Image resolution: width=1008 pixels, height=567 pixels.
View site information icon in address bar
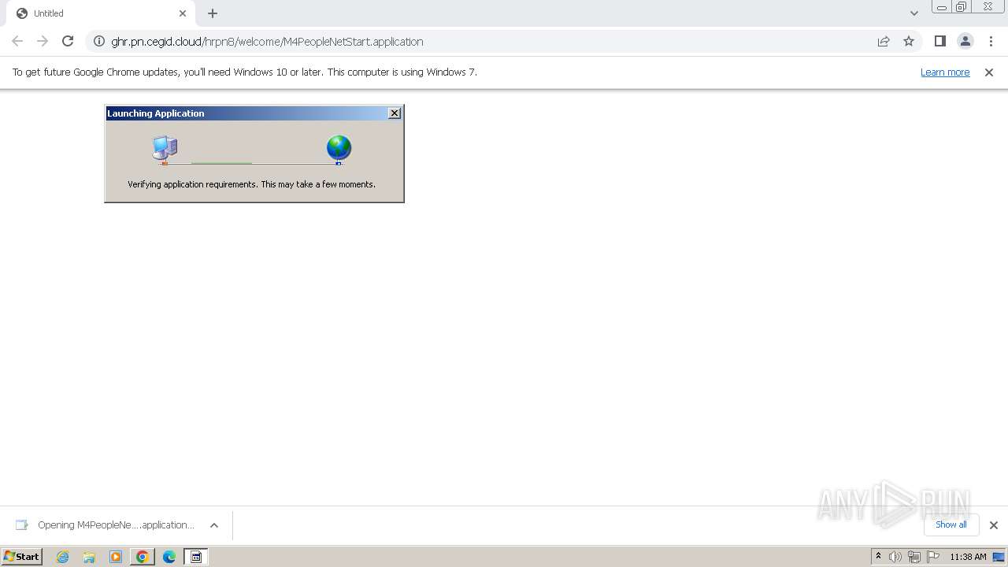click(99, 41)
